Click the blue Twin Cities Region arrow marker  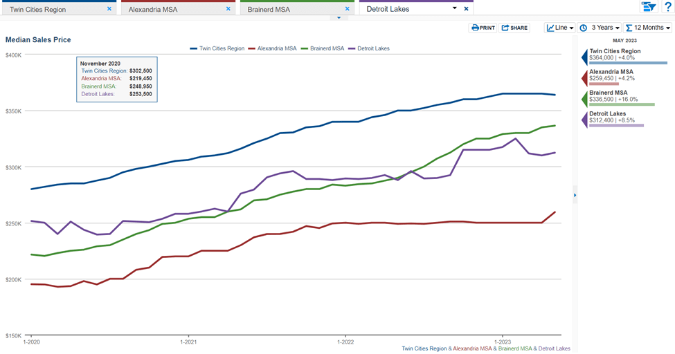tap(585, 57)
